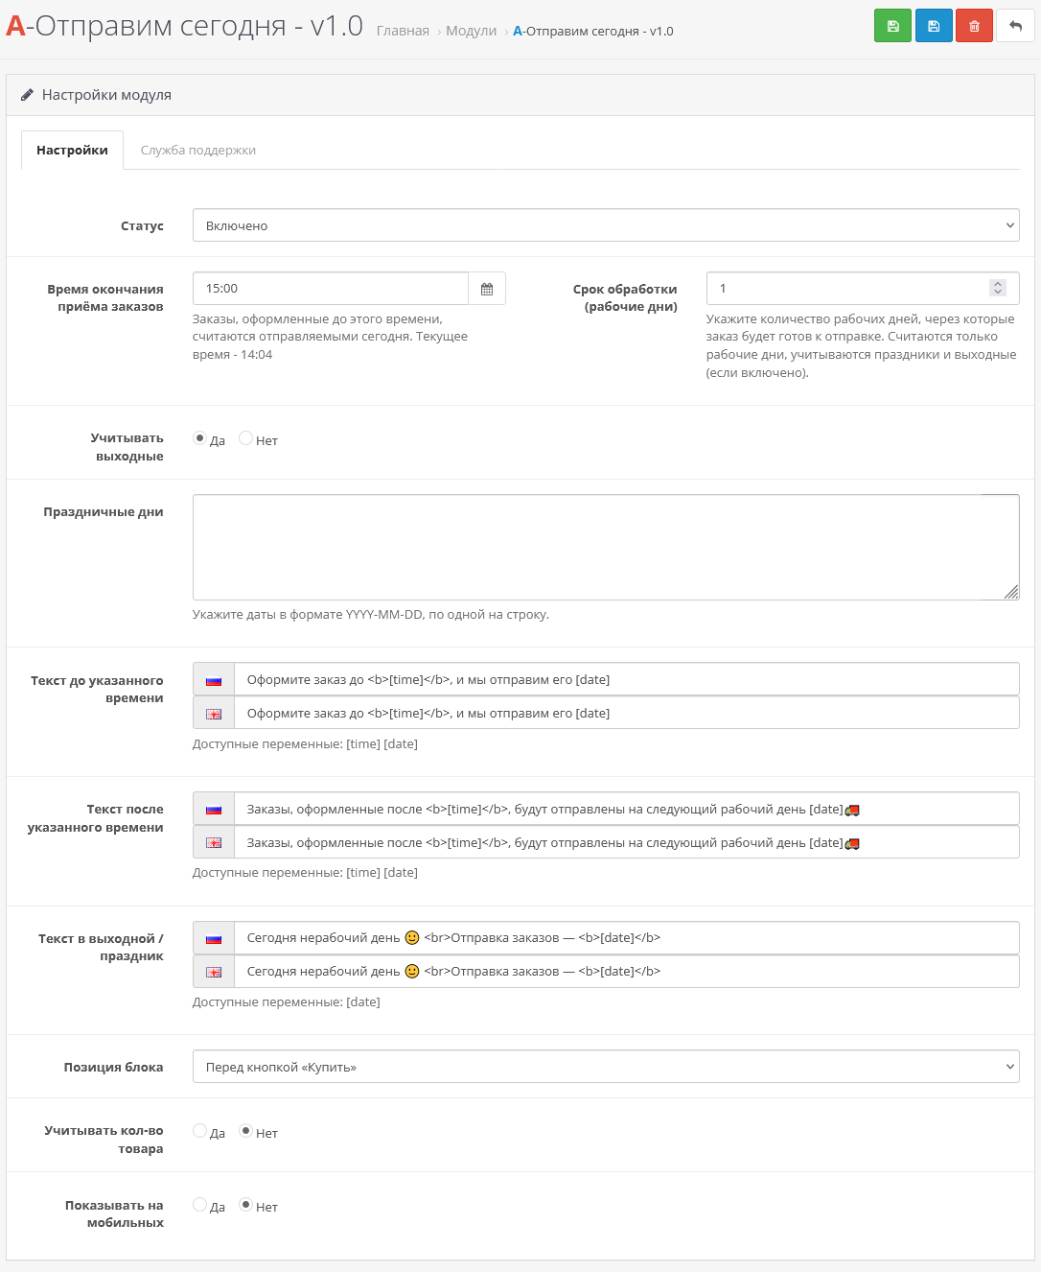Screen dimensions: 1041x1272
Task: Click the red trash delete button
Action: click(x=974, y=26)
